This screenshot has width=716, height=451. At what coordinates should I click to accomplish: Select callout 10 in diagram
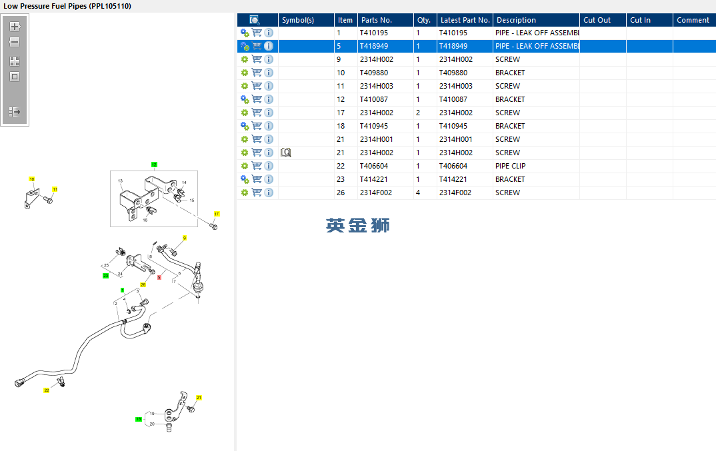[x=31, y=179]
